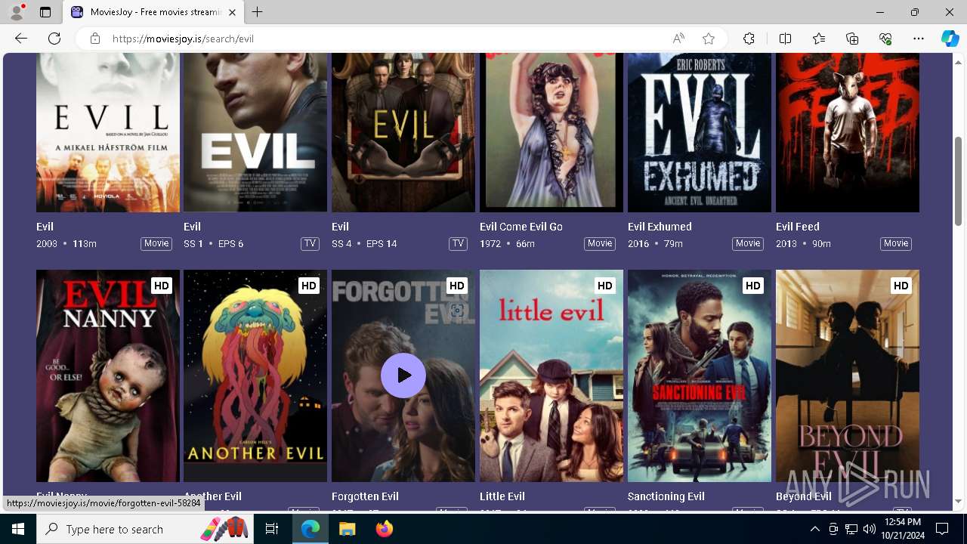This screenshot has width=967, height=544.
Task: Play Forgotten Evil using the play button
Action: [403, 376]
